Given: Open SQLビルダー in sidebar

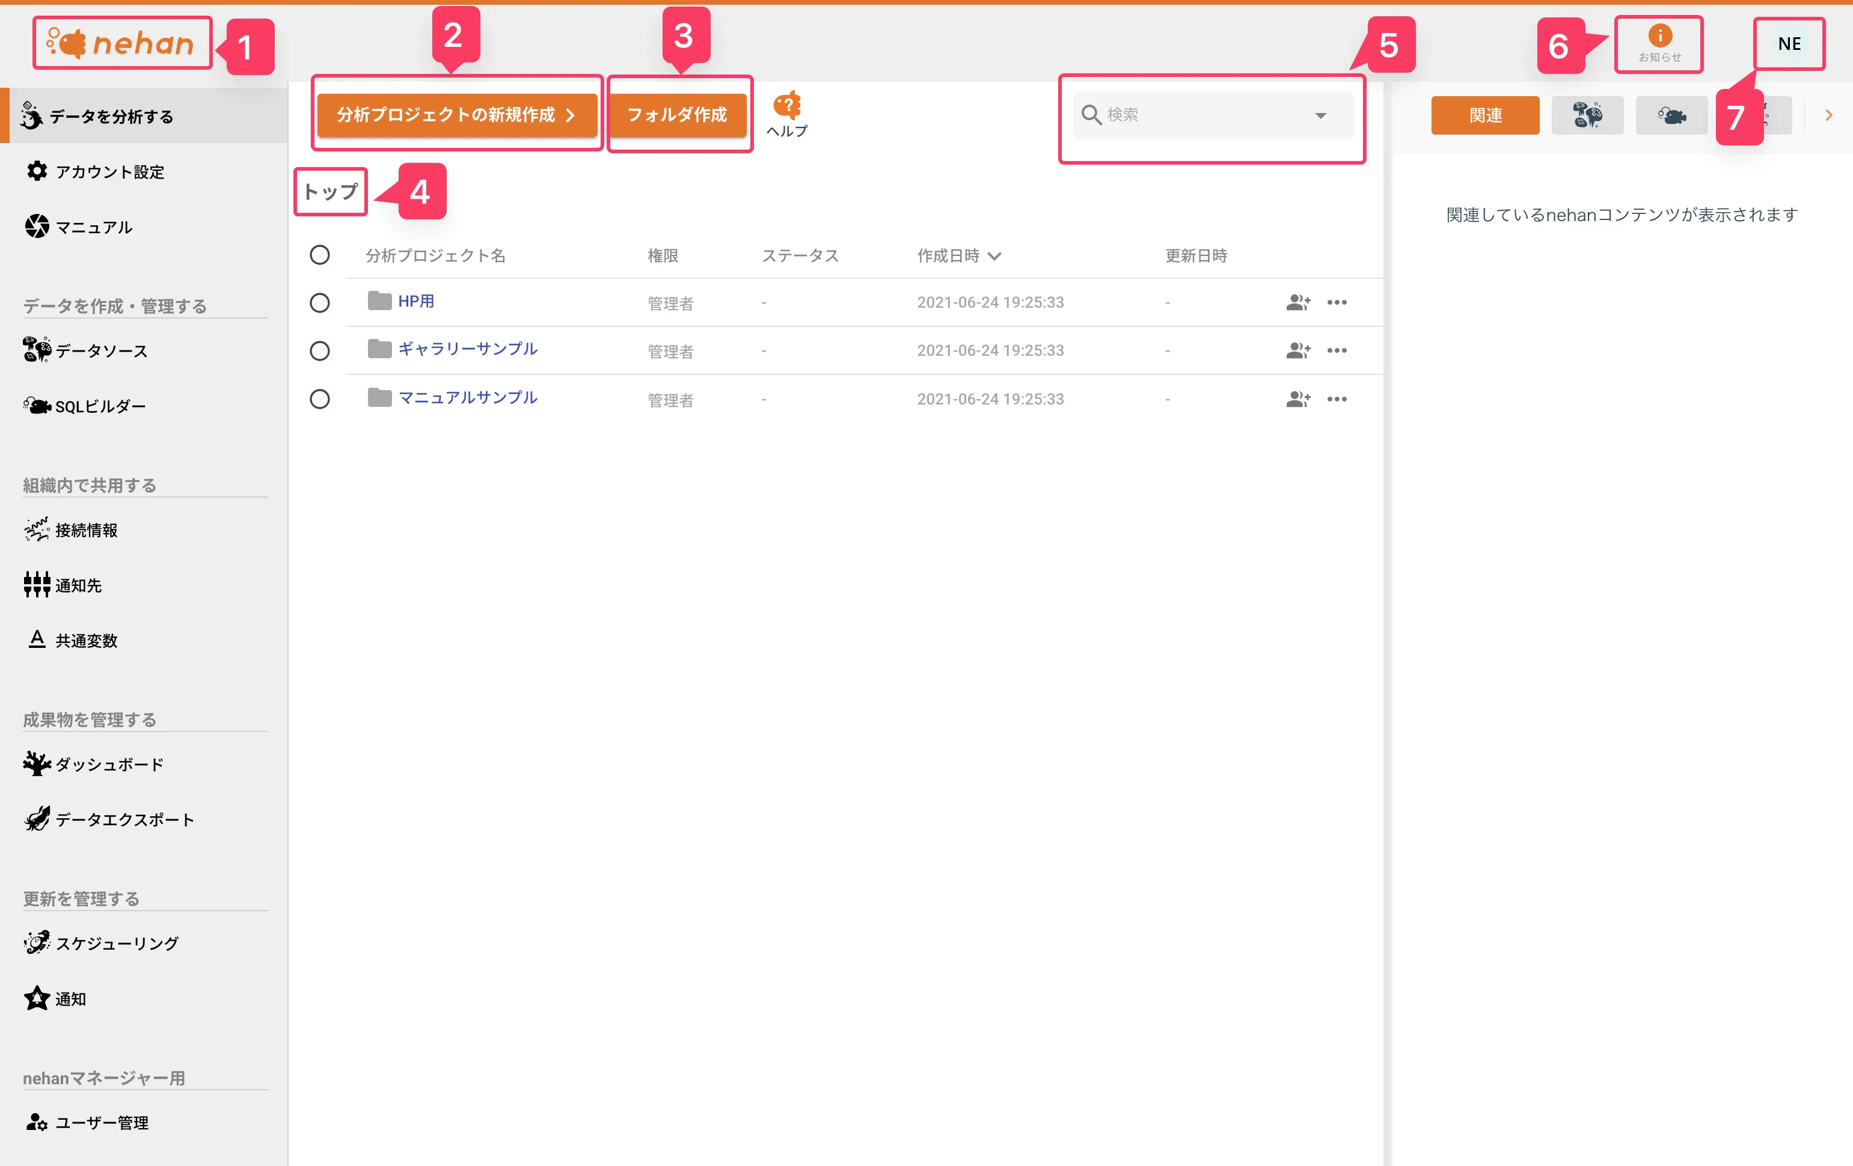Looking at the screenshot, I should click(x=144, y=405).
